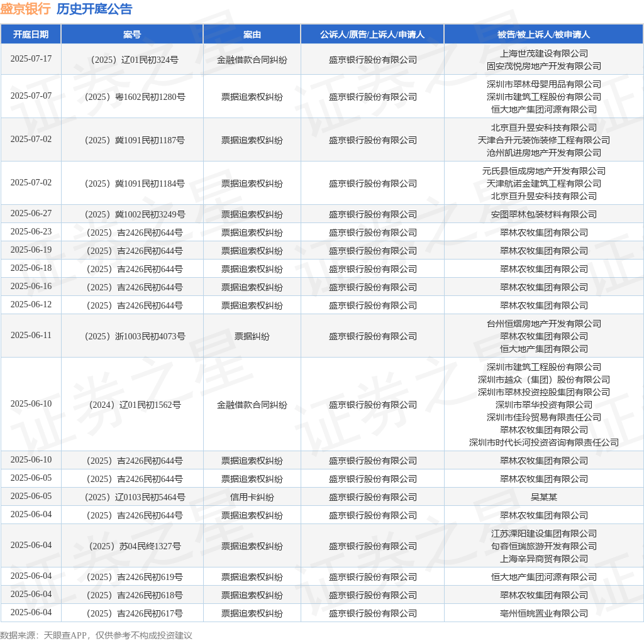Select case number (2025)粤1602民初1280号

pos(135,97)
